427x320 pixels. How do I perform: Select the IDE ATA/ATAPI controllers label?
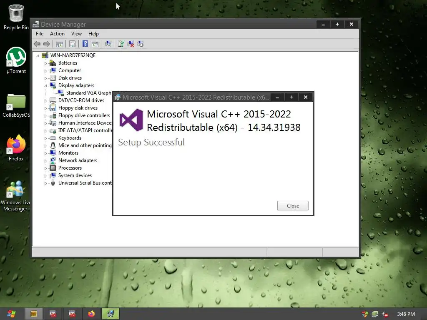pos(85,130)
